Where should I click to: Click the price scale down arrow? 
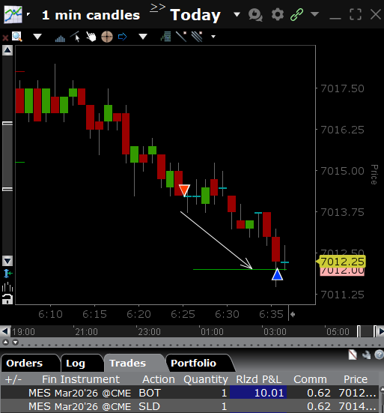click(7, 261)
